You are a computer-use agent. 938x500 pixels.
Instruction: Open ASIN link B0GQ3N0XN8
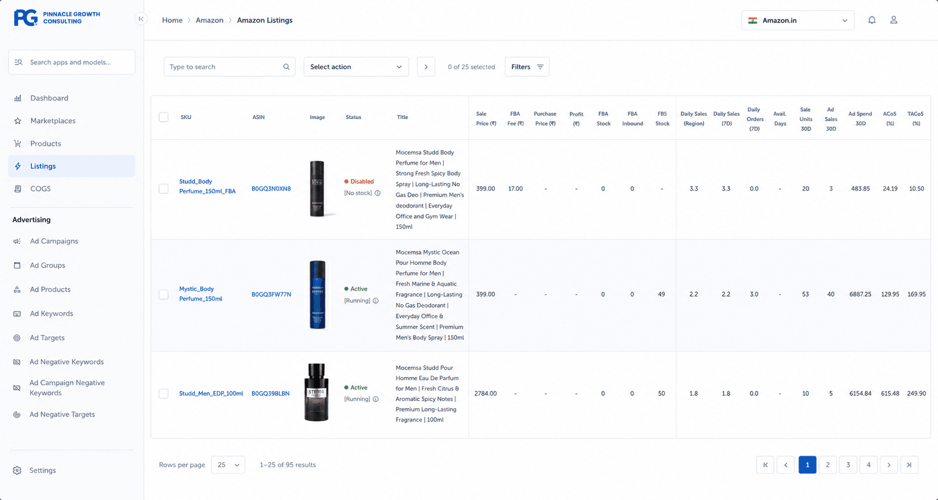271,189
